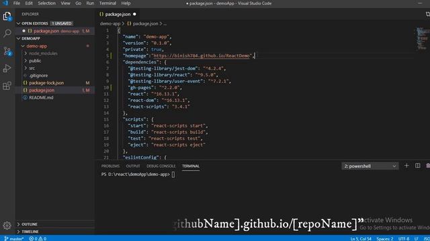Click the errors and warnings count in the status bar
Screen dimensions: 430x241
(38, 238)
